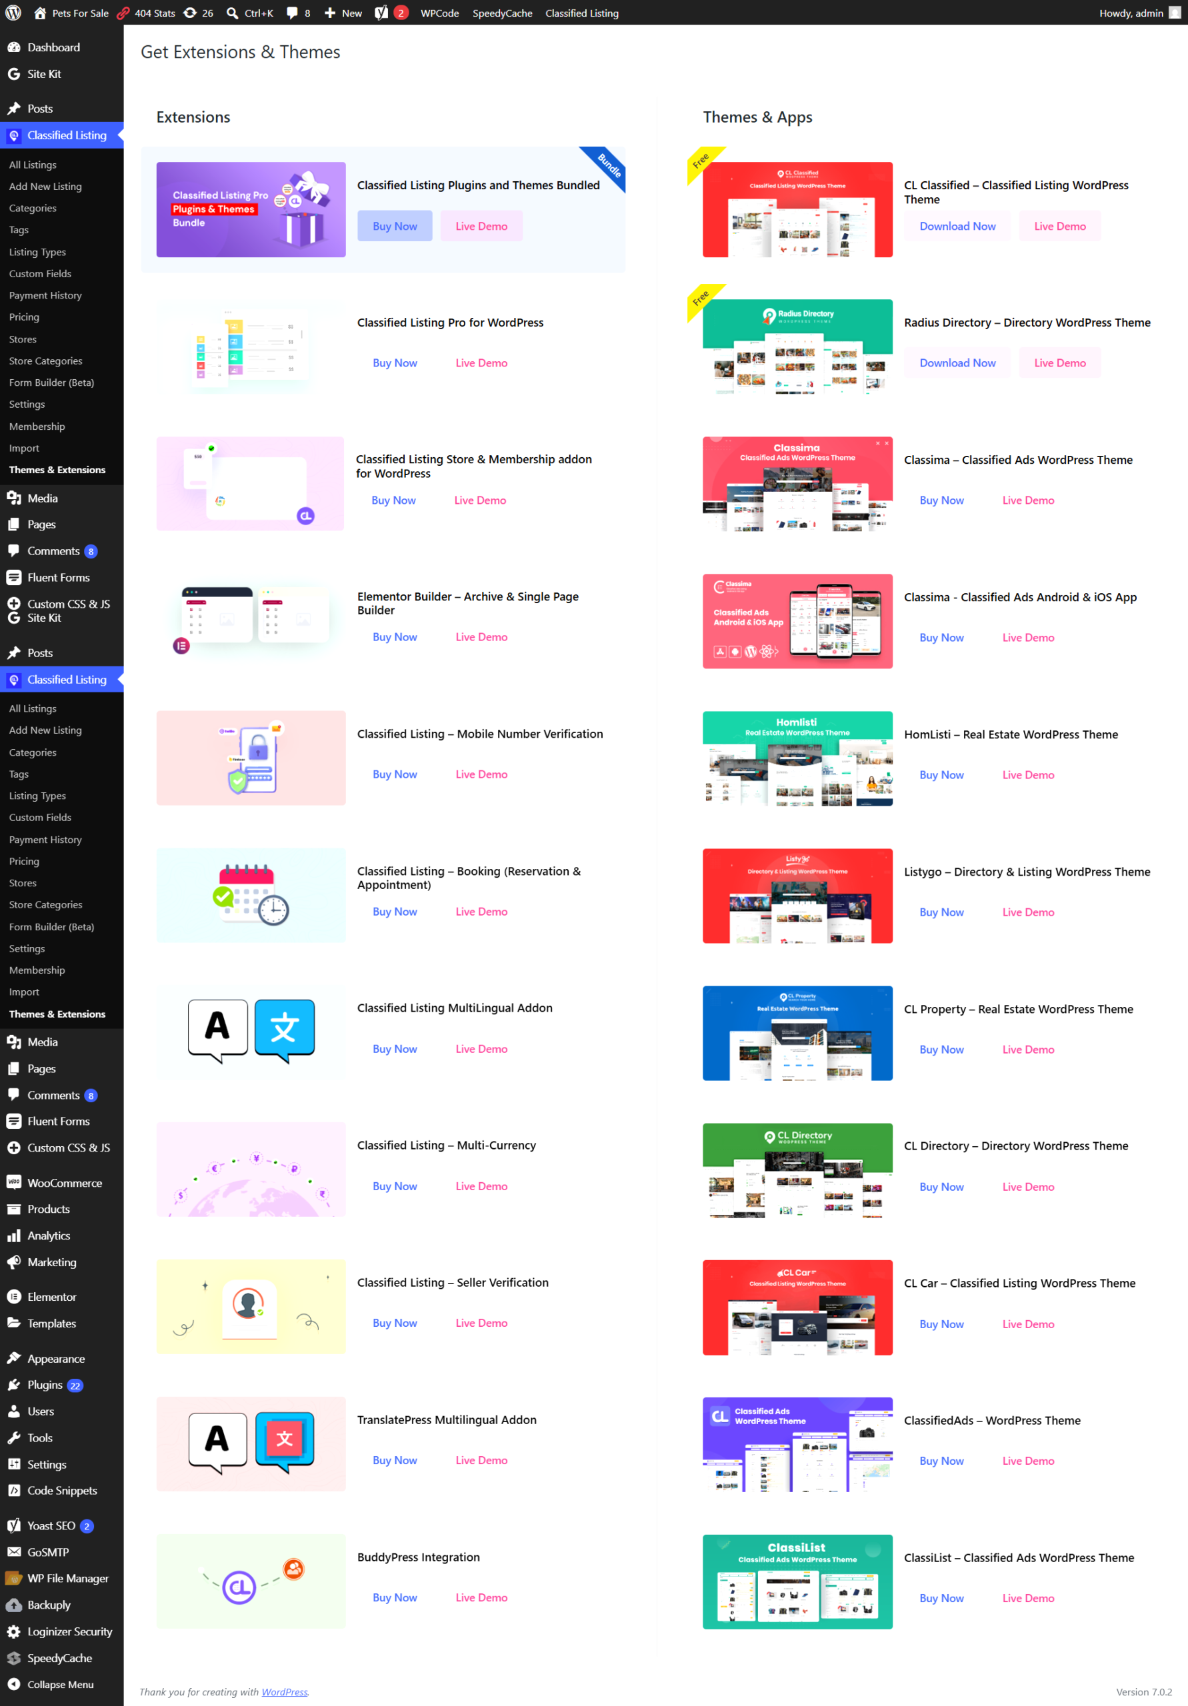Click Buy Now for CL Directory theme
Image resolution: width=1188 pixels, height=1706 pixels.
[x=941, y=1187]
